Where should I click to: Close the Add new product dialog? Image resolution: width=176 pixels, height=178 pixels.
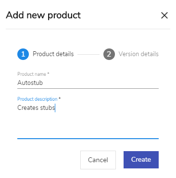pos(164,15)
